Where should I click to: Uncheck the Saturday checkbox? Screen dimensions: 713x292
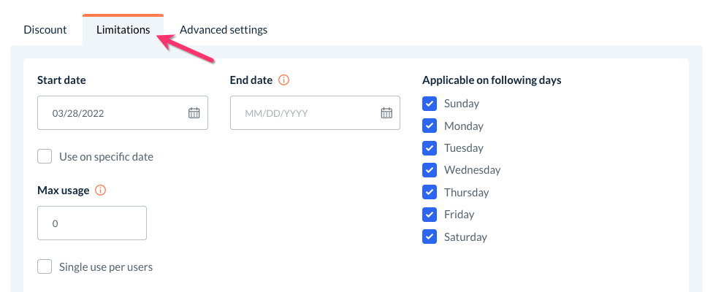(x=430, y=237)
